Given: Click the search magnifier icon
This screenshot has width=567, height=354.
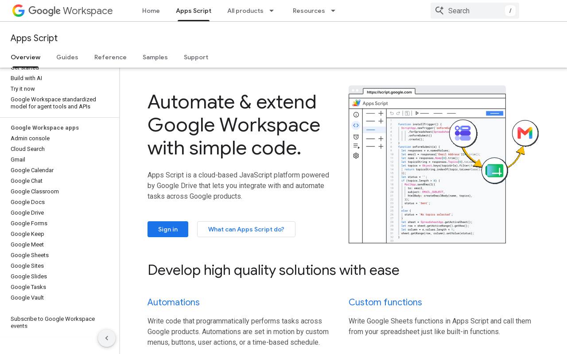Looking at the screenshot, I should click(x=439, y=11).
